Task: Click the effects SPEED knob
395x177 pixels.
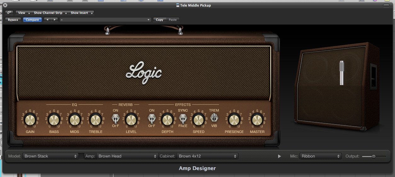Action: [x=198, y=120]
